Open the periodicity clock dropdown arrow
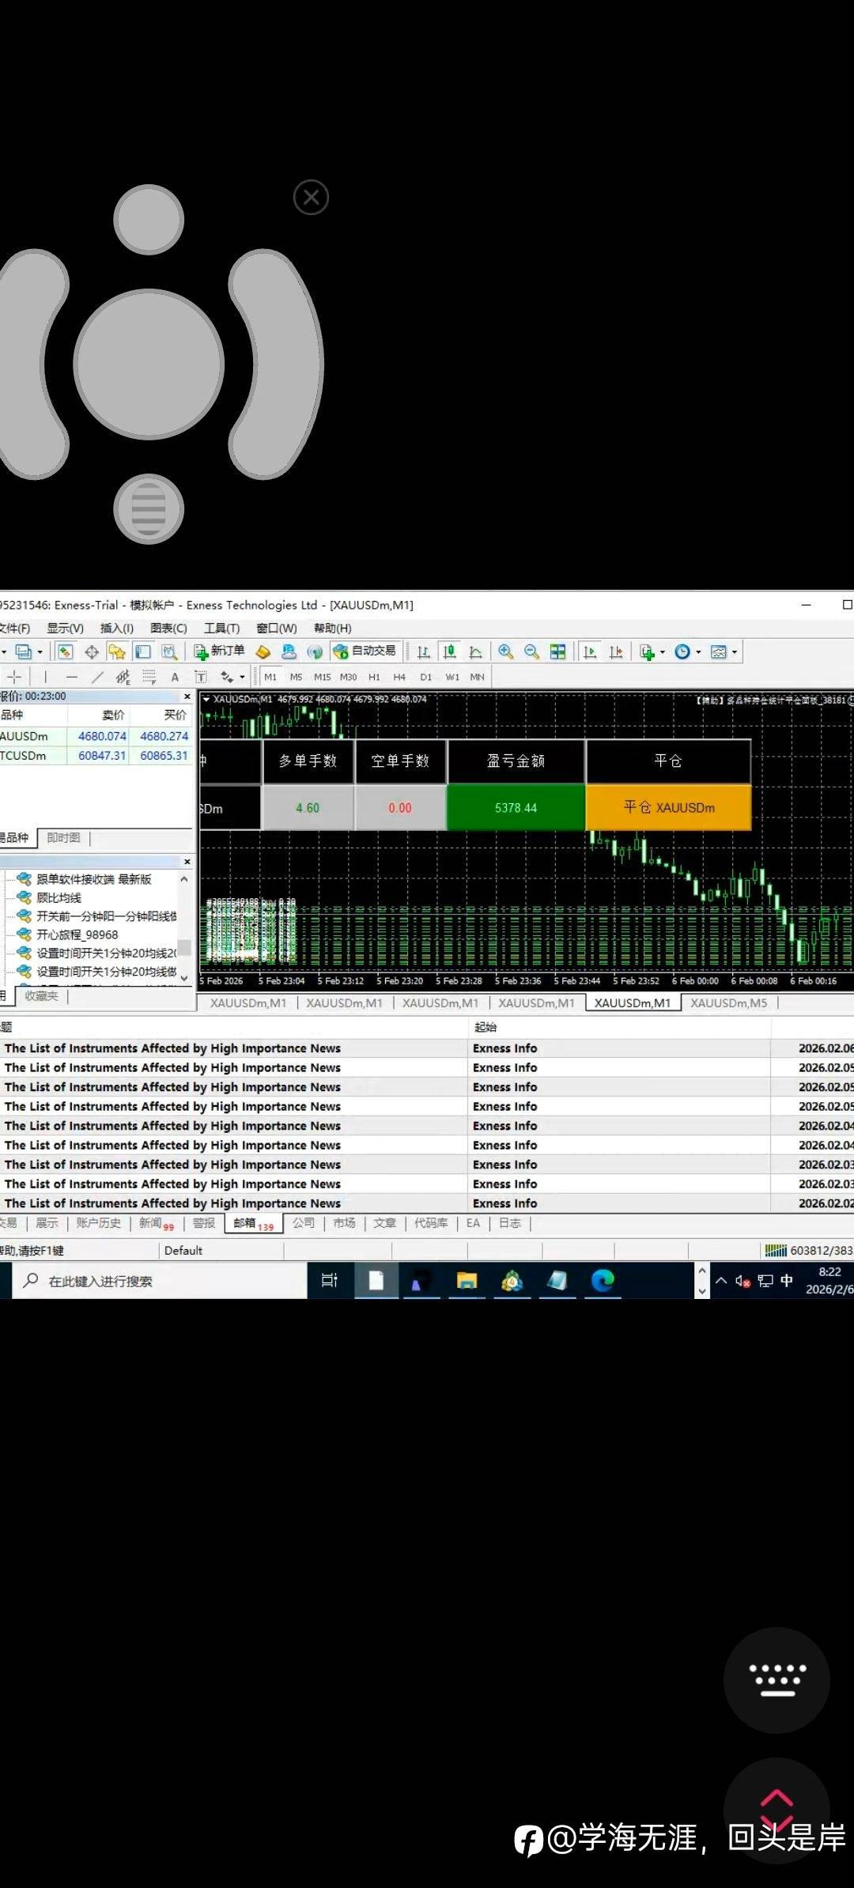 pos(698,652)
